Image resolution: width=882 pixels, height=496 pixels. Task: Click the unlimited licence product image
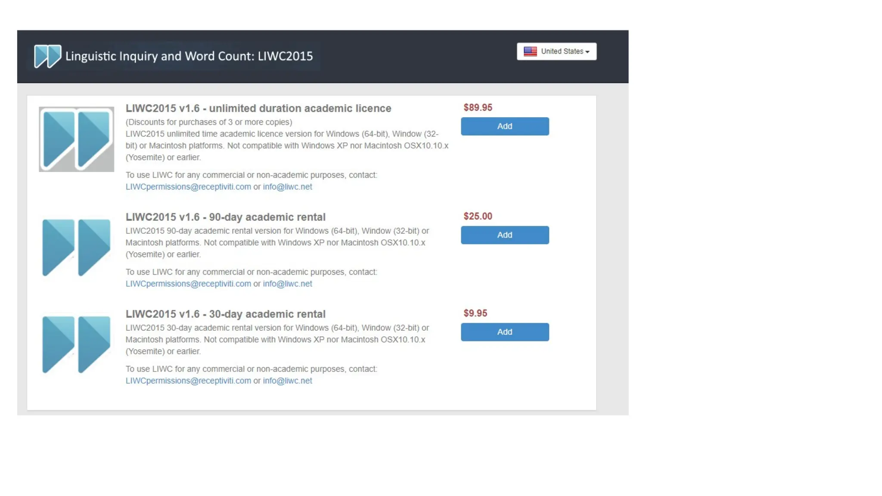76,139
